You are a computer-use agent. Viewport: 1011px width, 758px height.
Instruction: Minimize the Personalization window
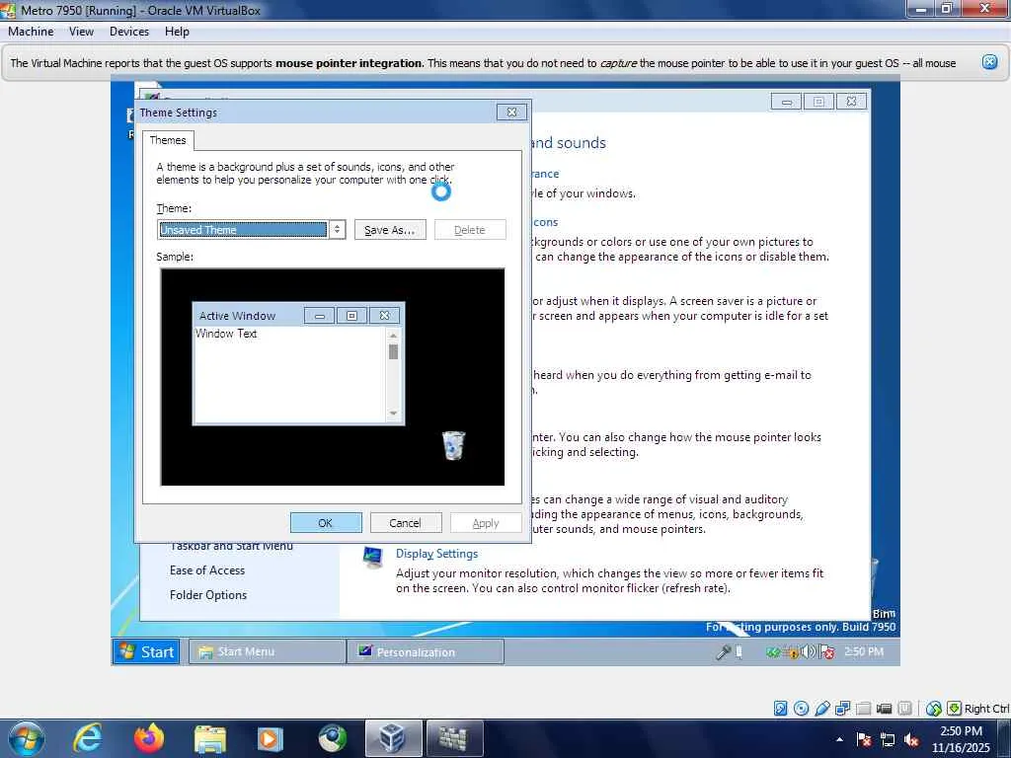point(786,102)
